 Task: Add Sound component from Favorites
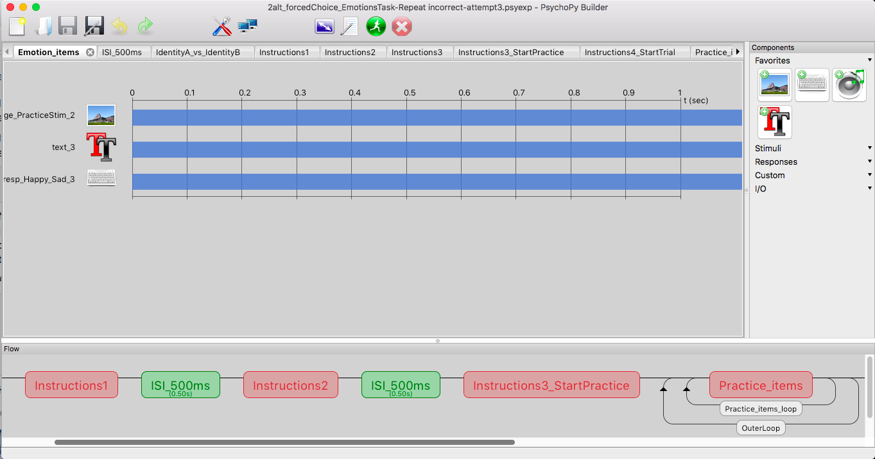tap(849, 85)
